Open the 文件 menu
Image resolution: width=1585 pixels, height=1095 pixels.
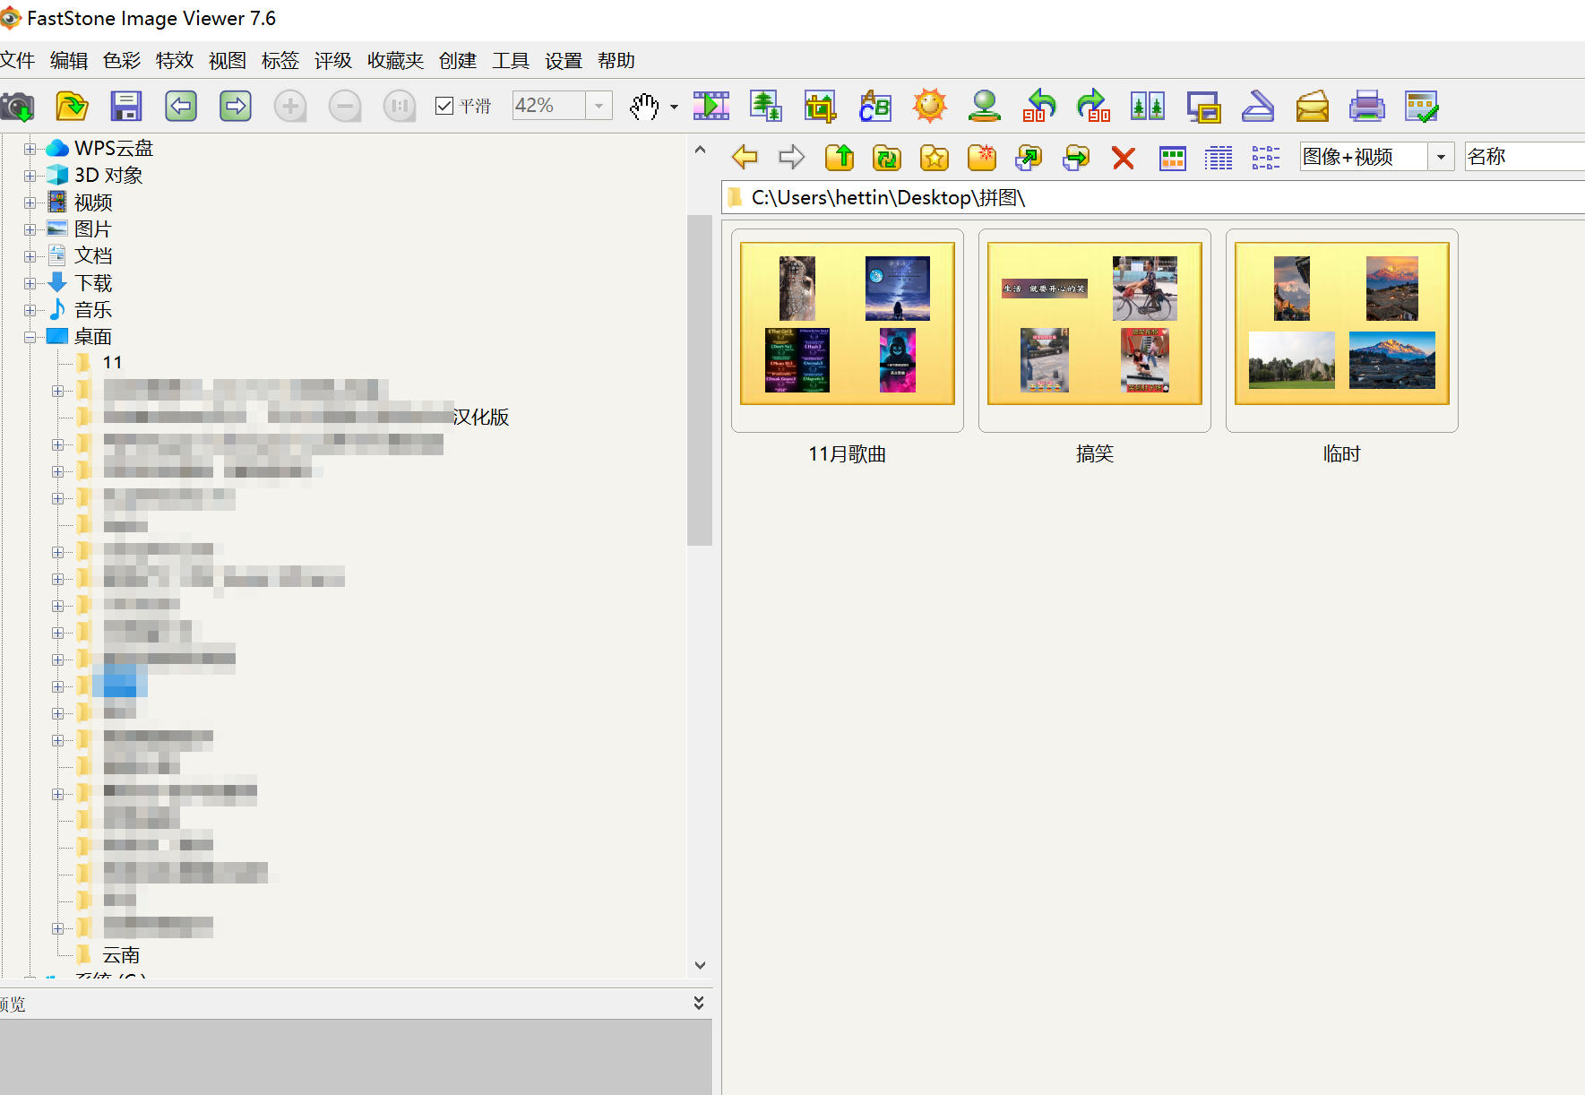coord(17,60)
